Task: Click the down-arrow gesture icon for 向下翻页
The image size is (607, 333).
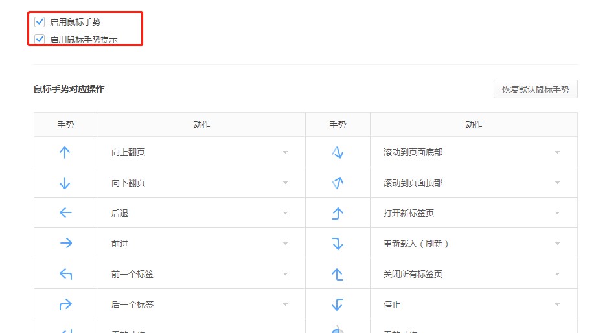Action: [65, 183]
